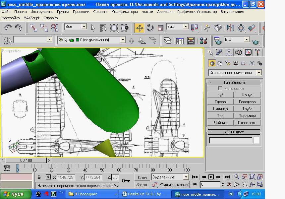
Task: Click the Undo arrow icon
Action: pos(8,28)
